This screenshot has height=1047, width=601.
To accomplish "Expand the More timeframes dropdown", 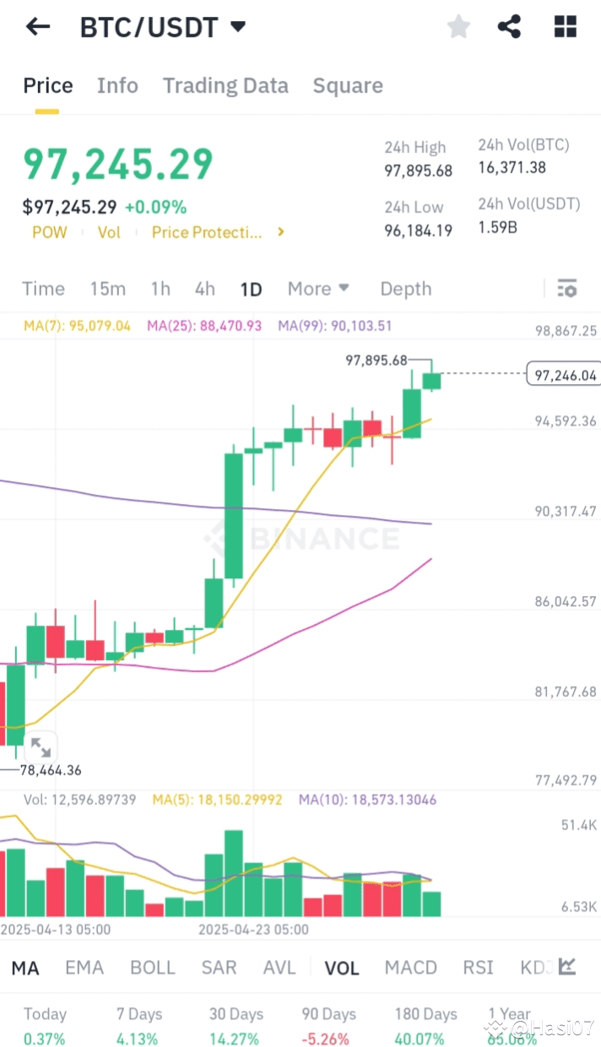I will click(318, 289).
